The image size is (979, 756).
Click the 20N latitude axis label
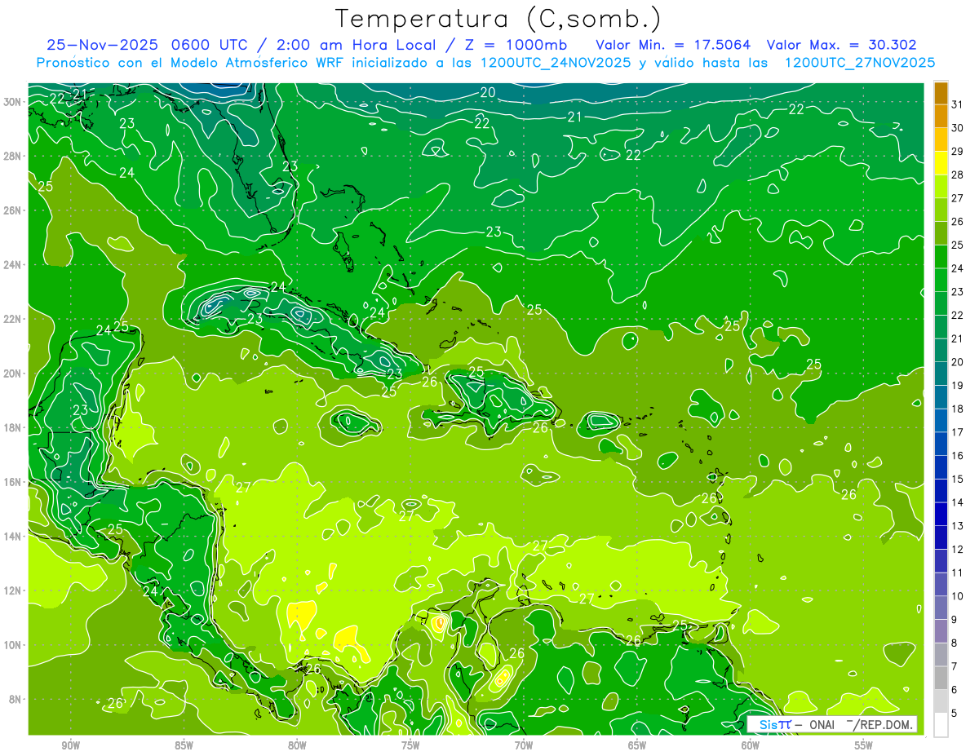11,374
